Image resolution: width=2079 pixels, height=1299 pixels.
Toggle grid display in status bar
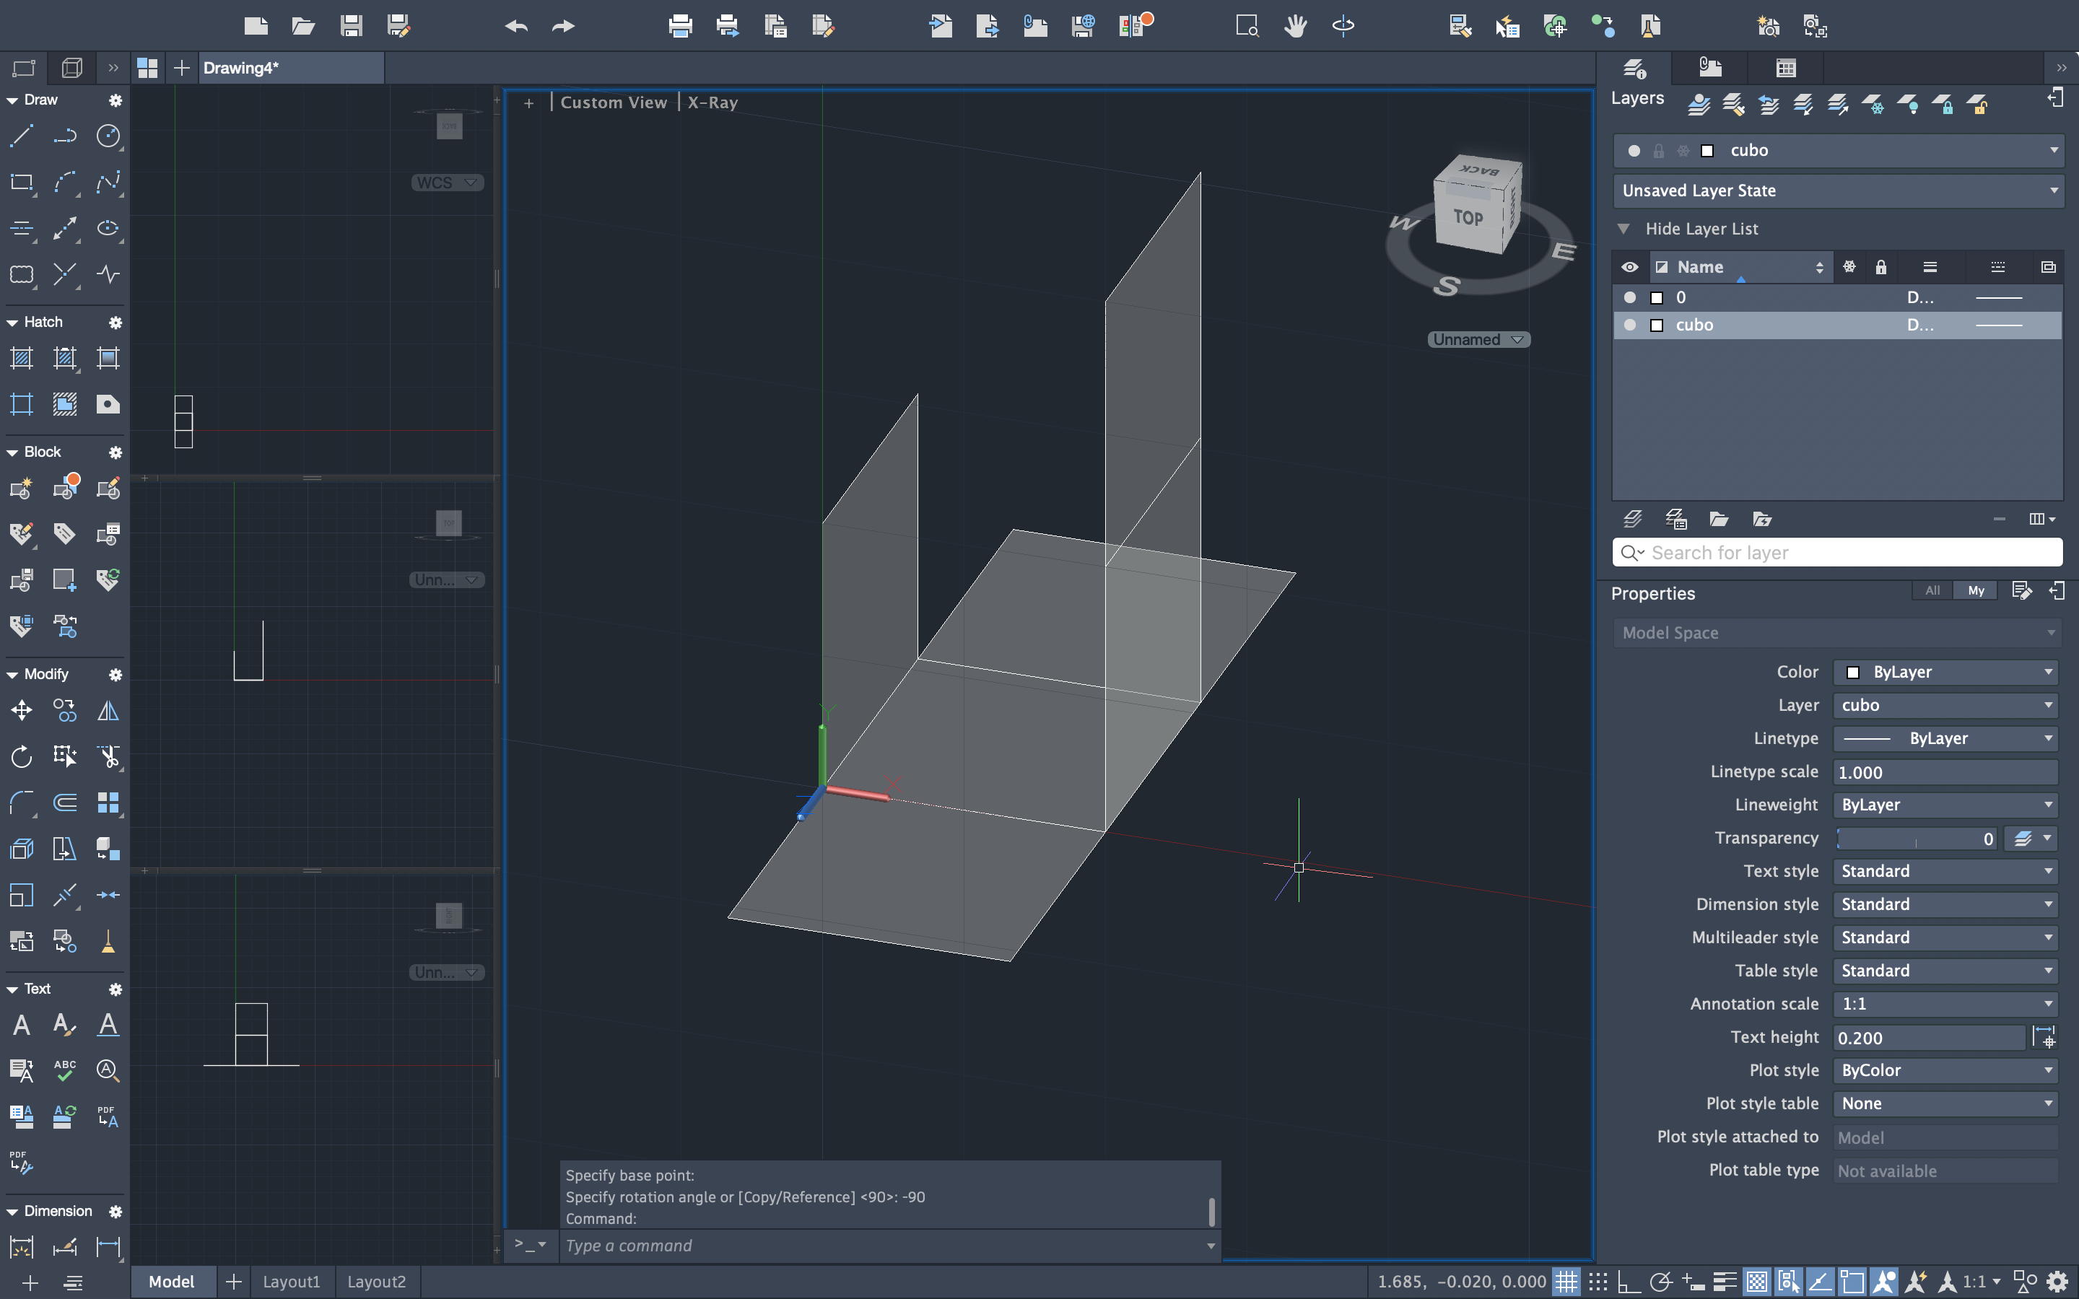point(1566,1282)
